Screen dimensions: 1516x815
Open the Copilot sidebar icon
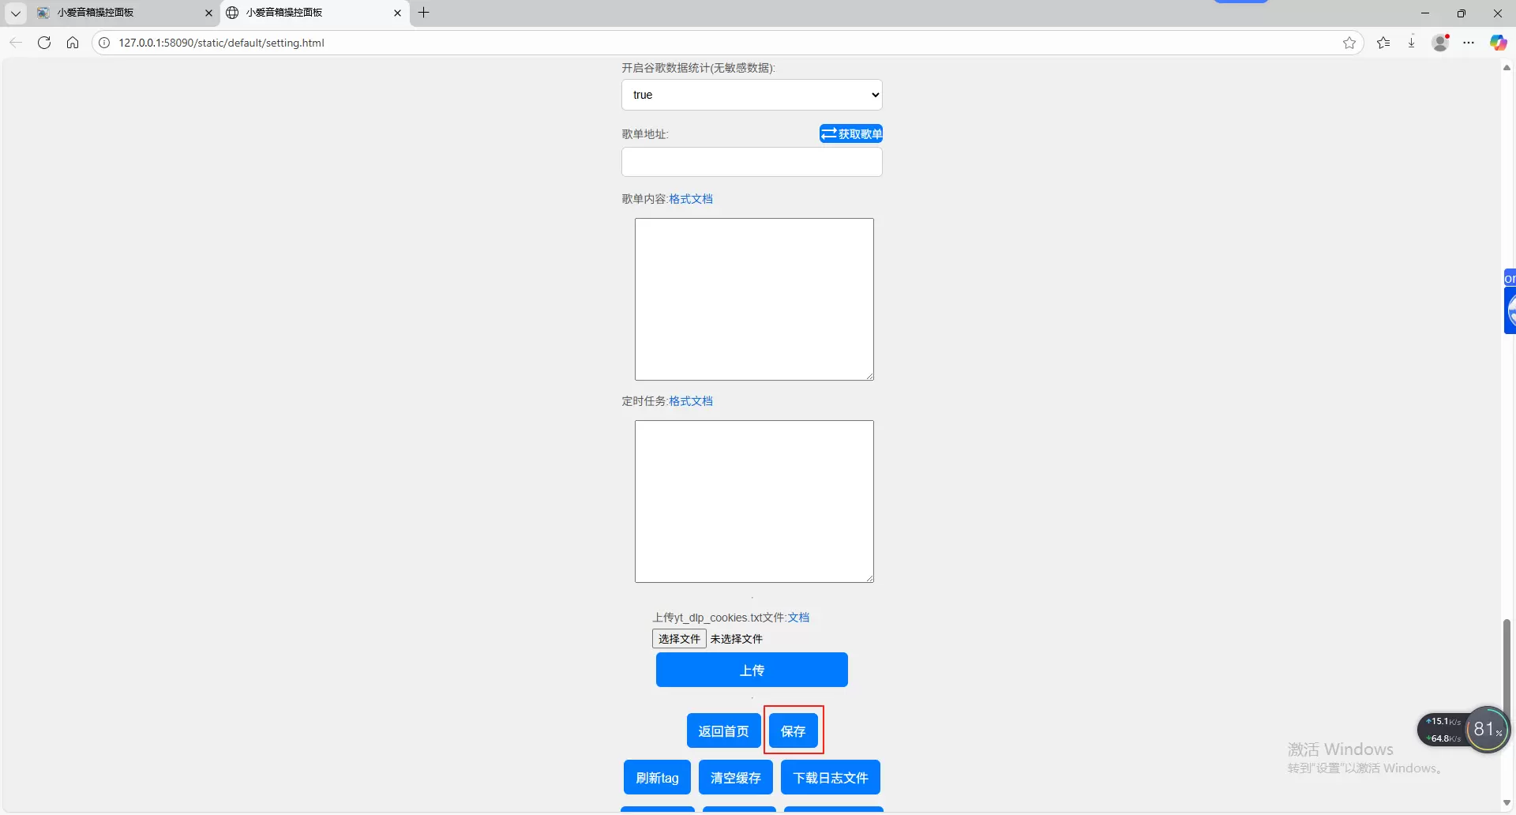(x=1498, y=43)
